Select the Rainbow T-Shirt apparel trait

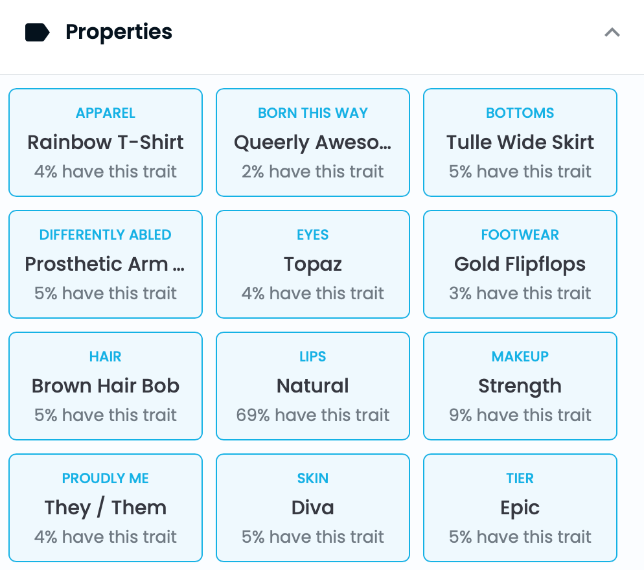coord(106,142)
